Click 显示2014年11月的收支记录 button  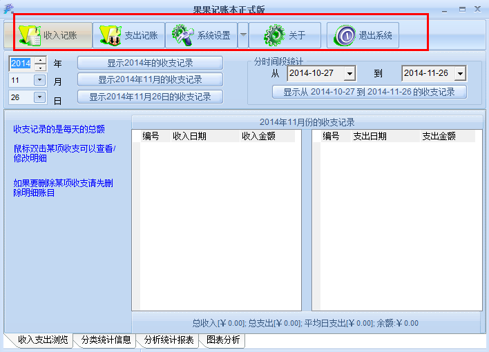(x=150, y=79)
